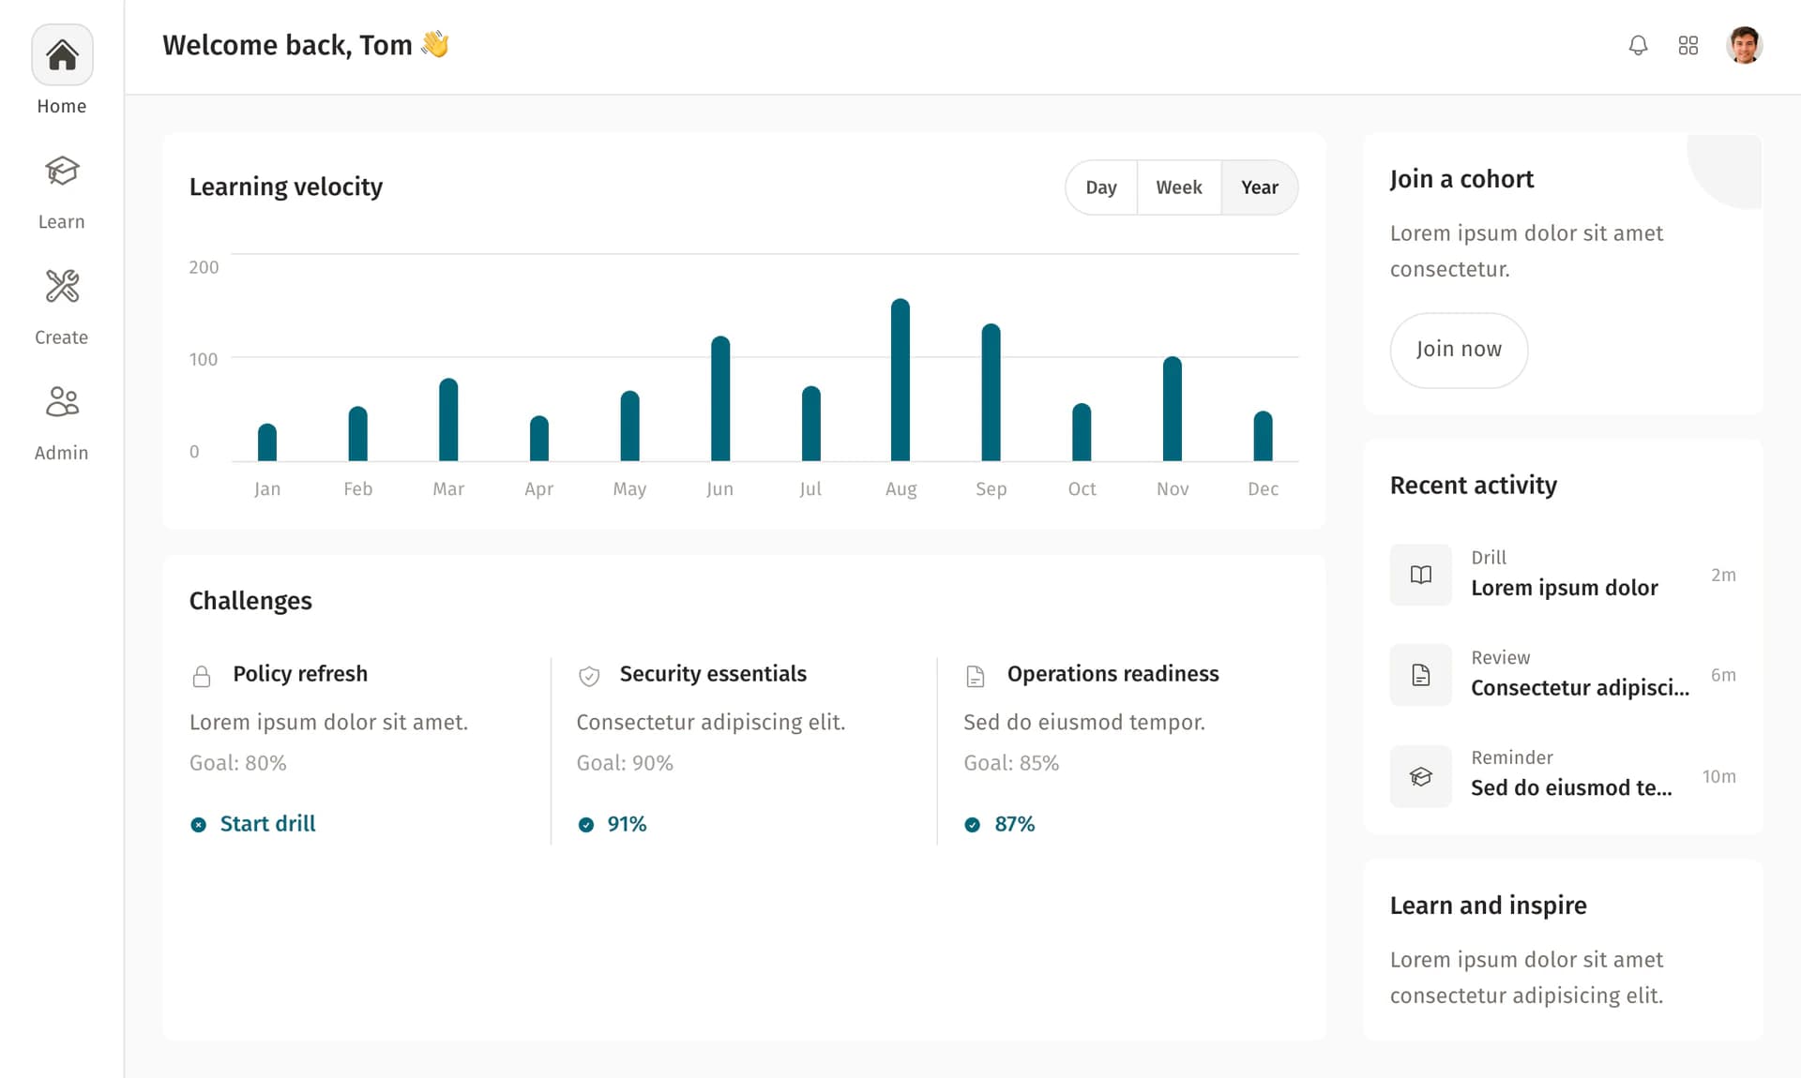
Task: Open the notifications bell
Action: [x=1639, y=45]
